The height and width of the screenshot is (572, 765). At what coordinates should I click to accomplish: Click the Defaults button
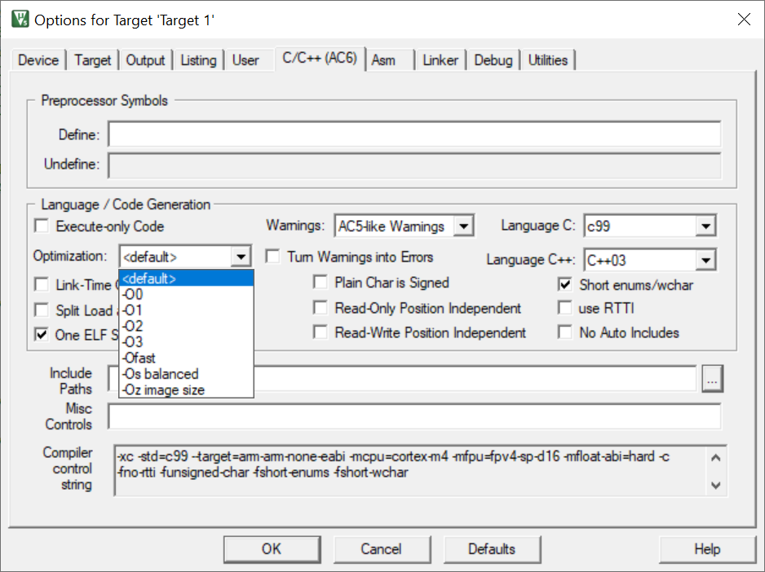pos(491,549)
